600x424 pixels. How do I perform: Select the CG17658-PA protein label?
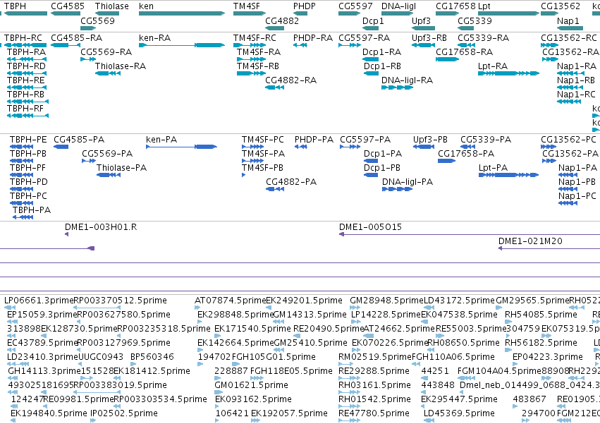[466, 154]
